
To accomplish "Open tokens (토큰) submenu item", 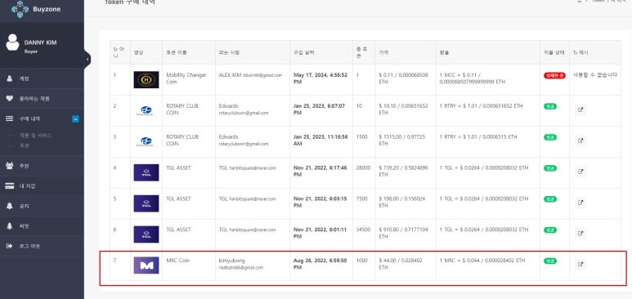I will coord(25,146).
